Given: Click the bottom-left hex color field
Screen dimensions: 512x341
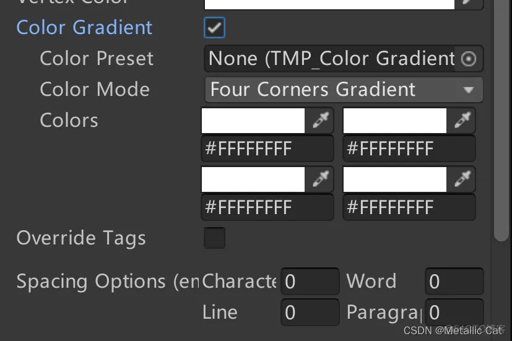Looking at the screenshot, I should click(x=267, y=207).
